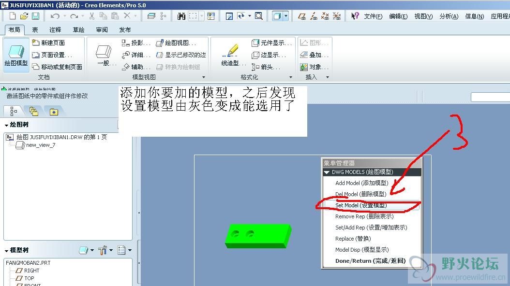510x286 pixels.
Task: Click 叠加 in the insert group
Action: 314,55
